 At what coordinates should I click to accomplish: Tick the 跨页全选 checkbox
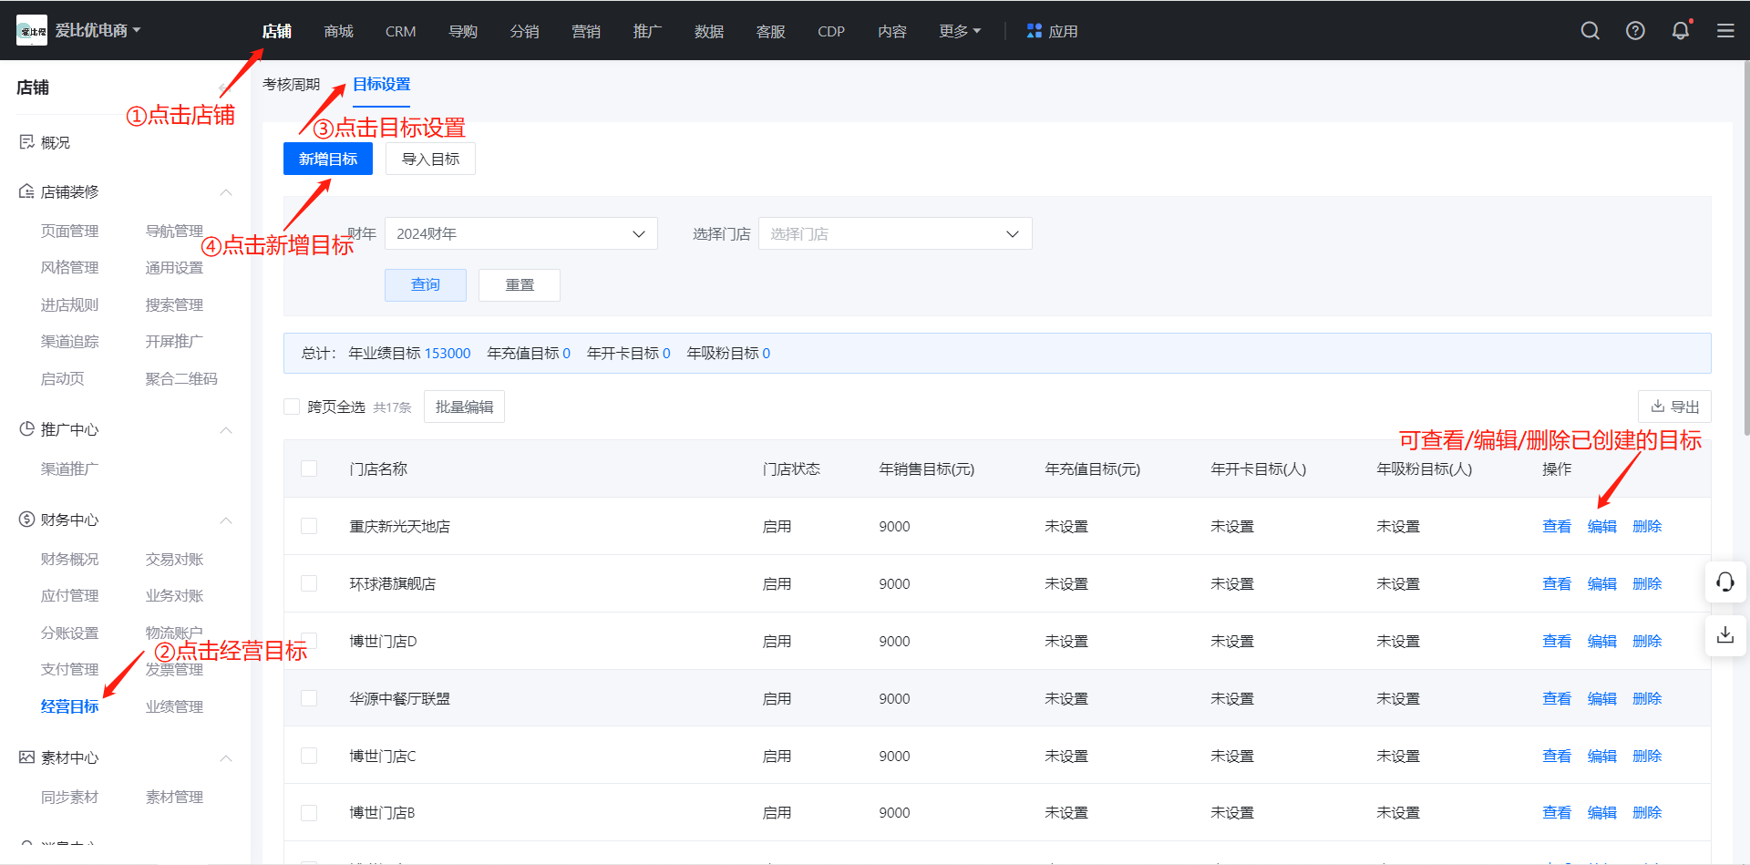(292, 407)
